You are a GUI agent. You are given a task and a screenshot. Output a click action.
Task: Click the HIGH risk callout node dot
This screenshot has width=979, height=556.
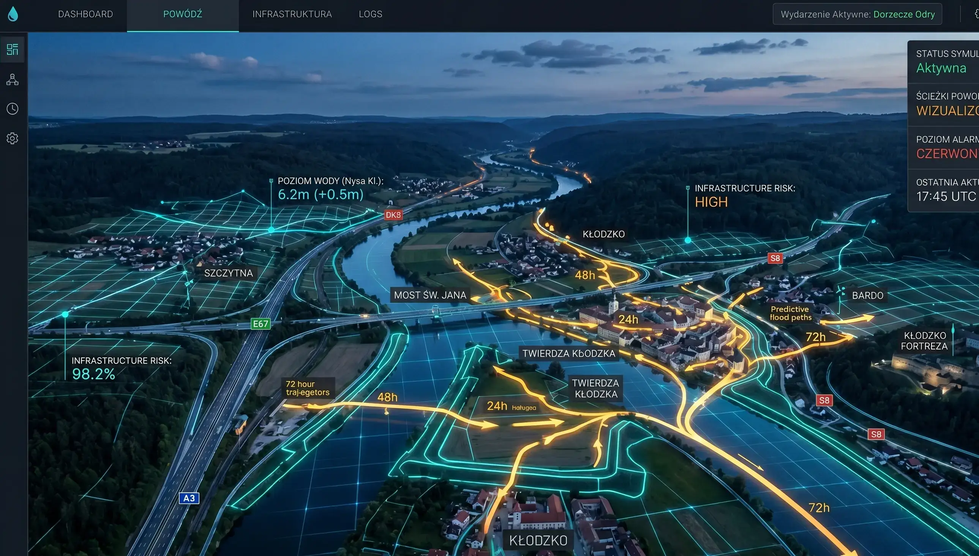(x=688, y=240)
